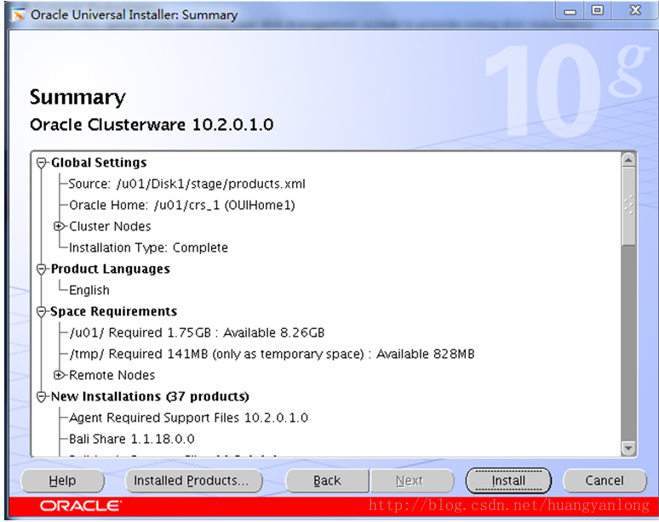Image resolution: width=659 pixels, height=522 pixels.
Task: Open the Help dialog
Action: coord(62,480)
